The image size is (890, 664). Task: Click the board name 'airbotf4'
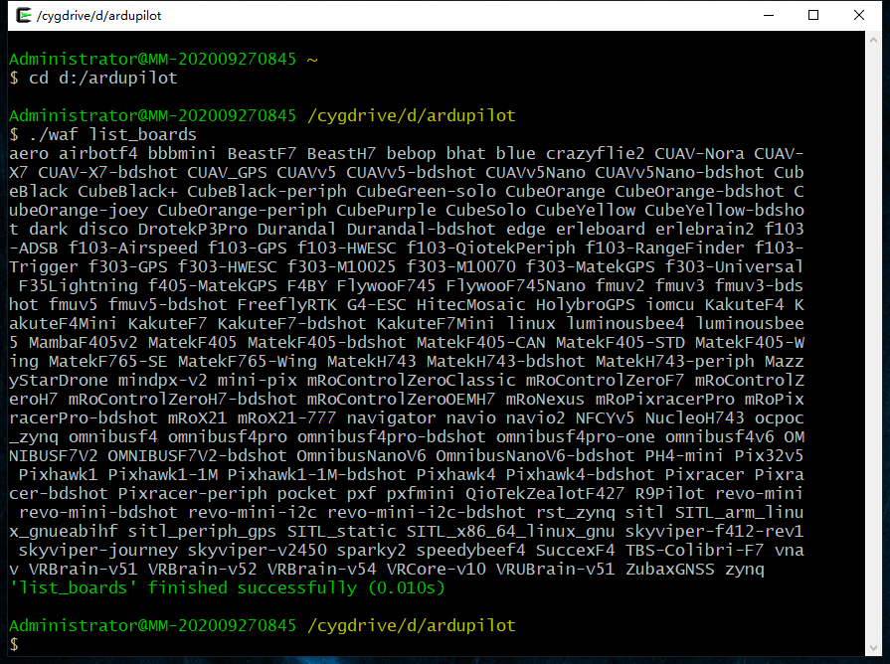click(x=98, y=153)
